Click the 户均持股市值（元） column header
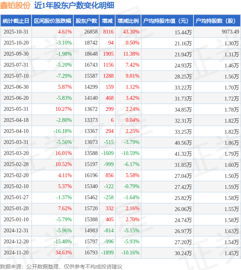241x270 pixels. pyautogui.click(x=167, y=21)
